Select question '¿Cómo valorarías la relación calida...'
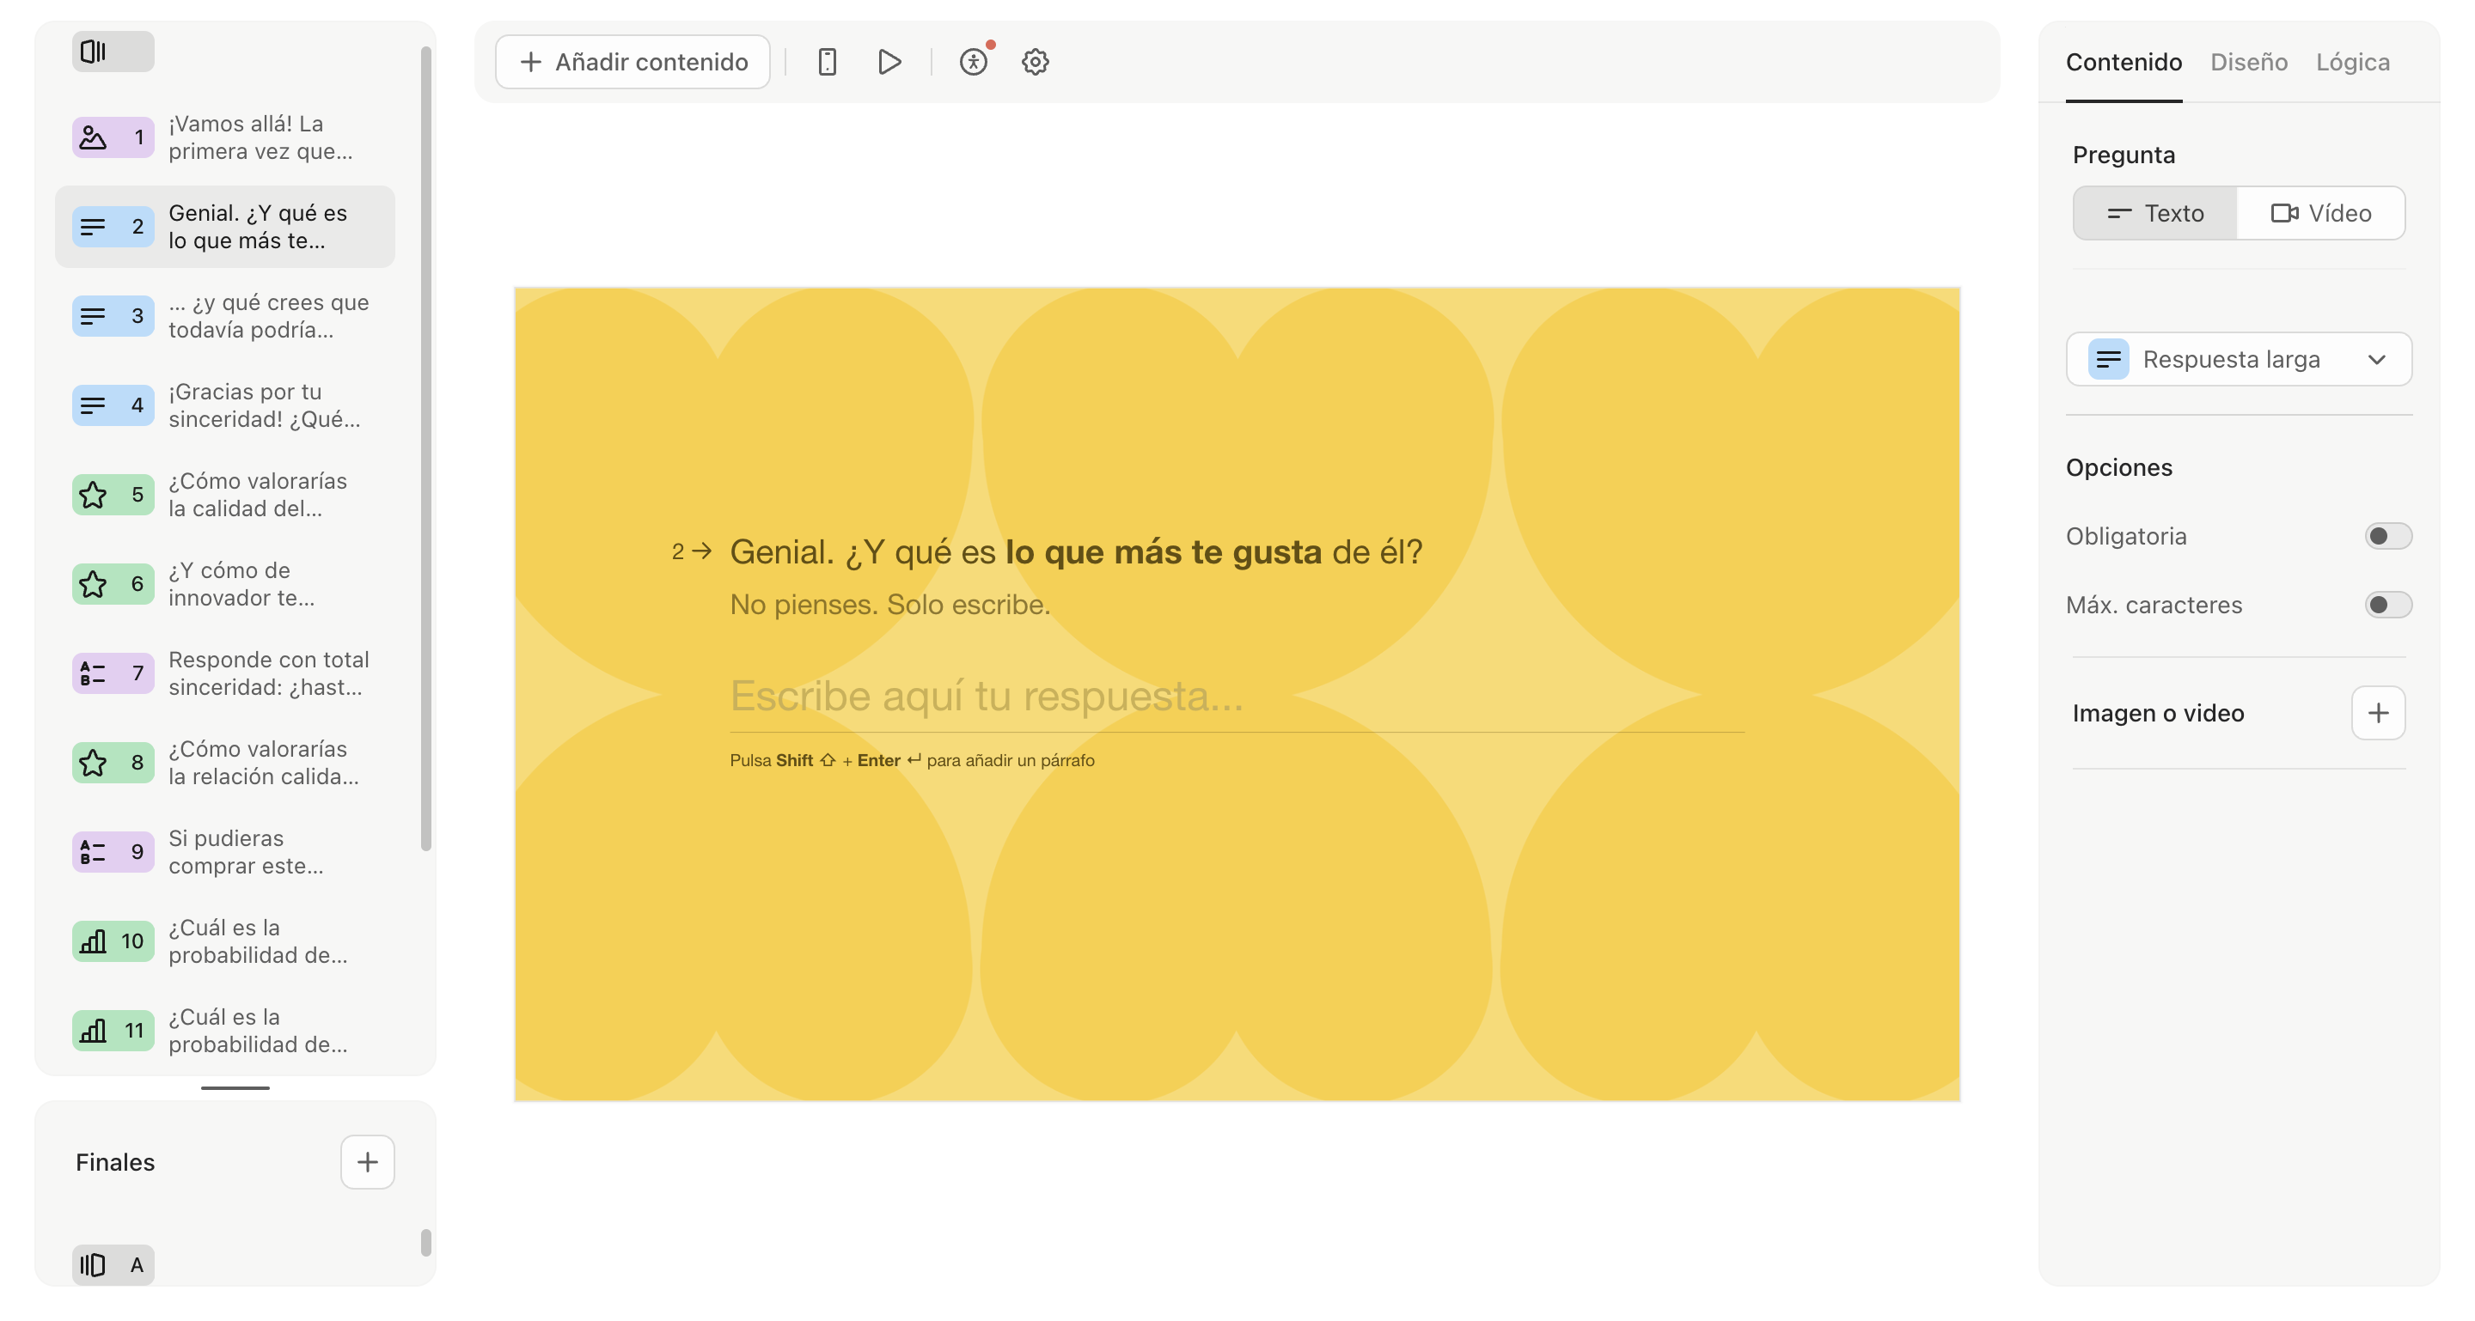The width and height of the screenshot is (2475, 1321). (225, 762)
